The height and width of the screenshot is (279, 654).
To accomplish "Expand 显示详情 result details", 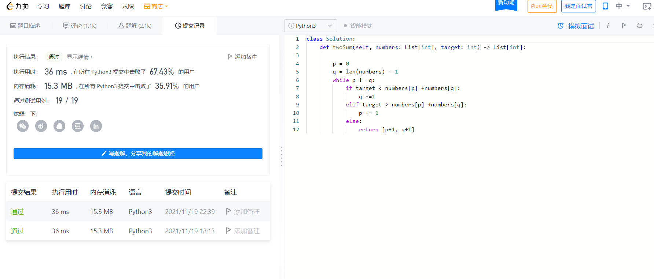I will coord(80,57).
